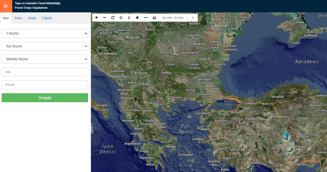Click the Kırklareli label on the map
Screen dimensions: 327x172
(213, 88)
